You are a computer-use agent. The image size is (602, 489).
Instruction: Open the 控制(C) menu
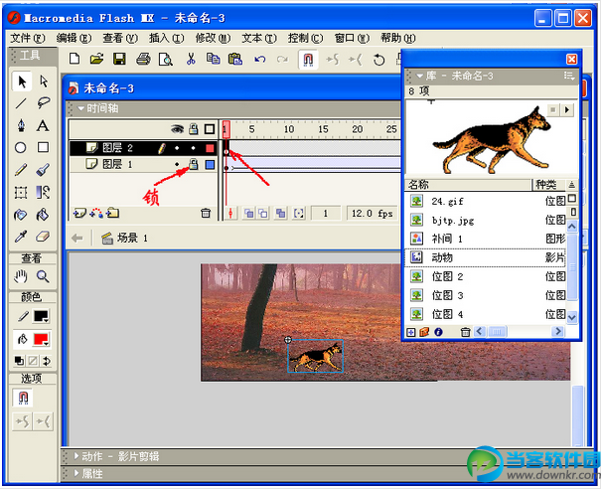[x=305, y=38]
